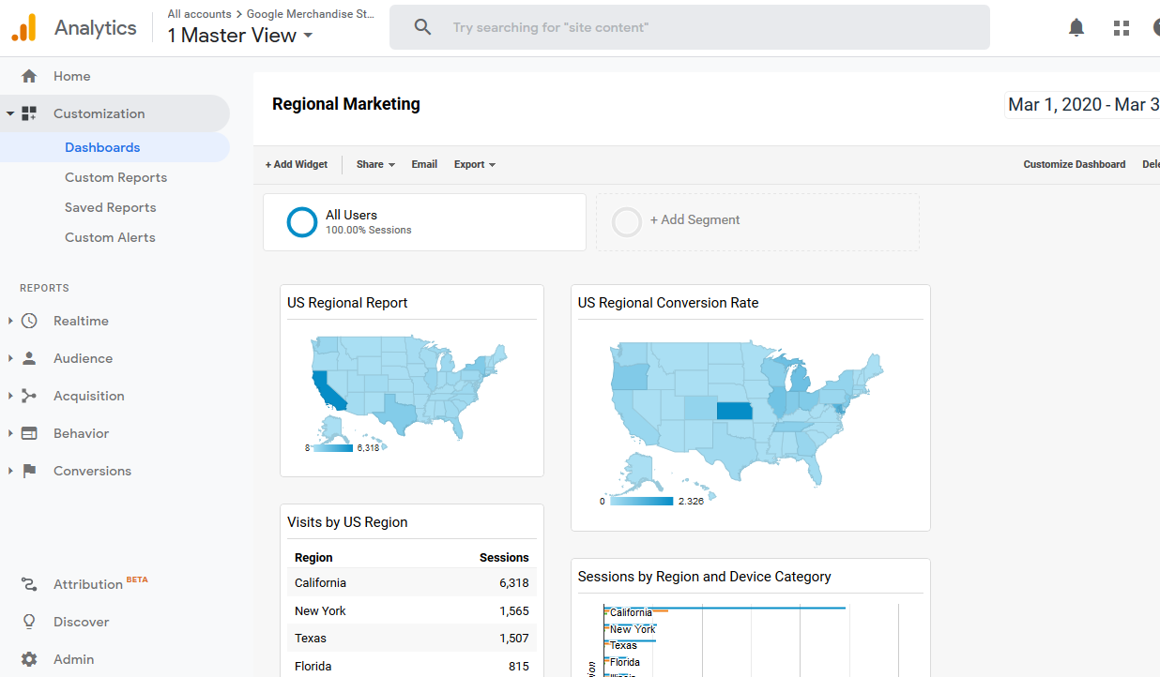The width and height of the screenshot is (1160, 677).
Task: Select Saved Reports menu item
Action: pyautogui.click(x=110, y=207)
